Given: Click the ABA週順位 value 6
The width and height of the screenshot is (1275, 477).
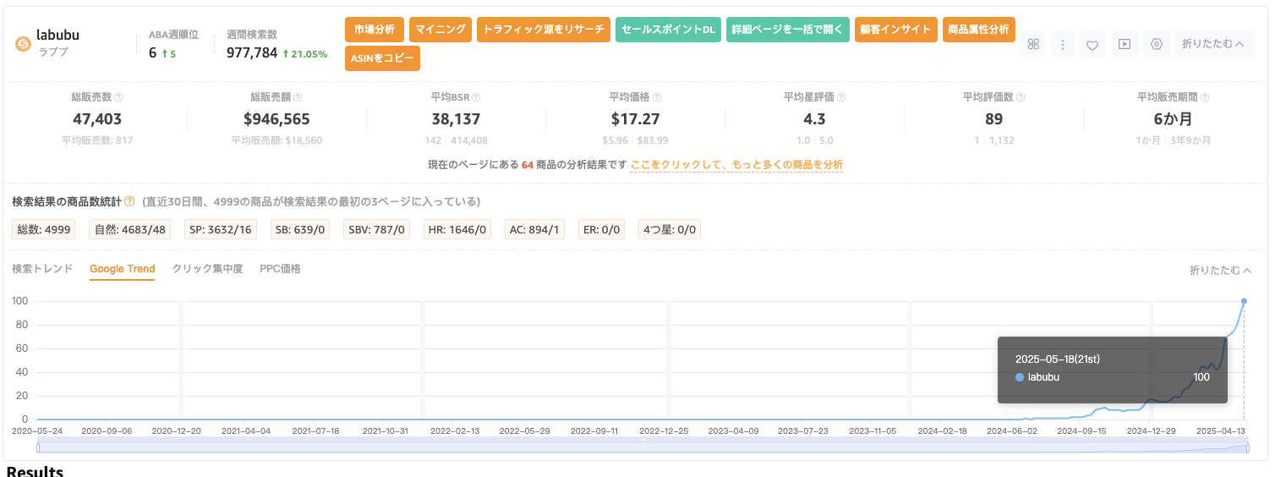Looking at the screenshot, I should point(153,52).
